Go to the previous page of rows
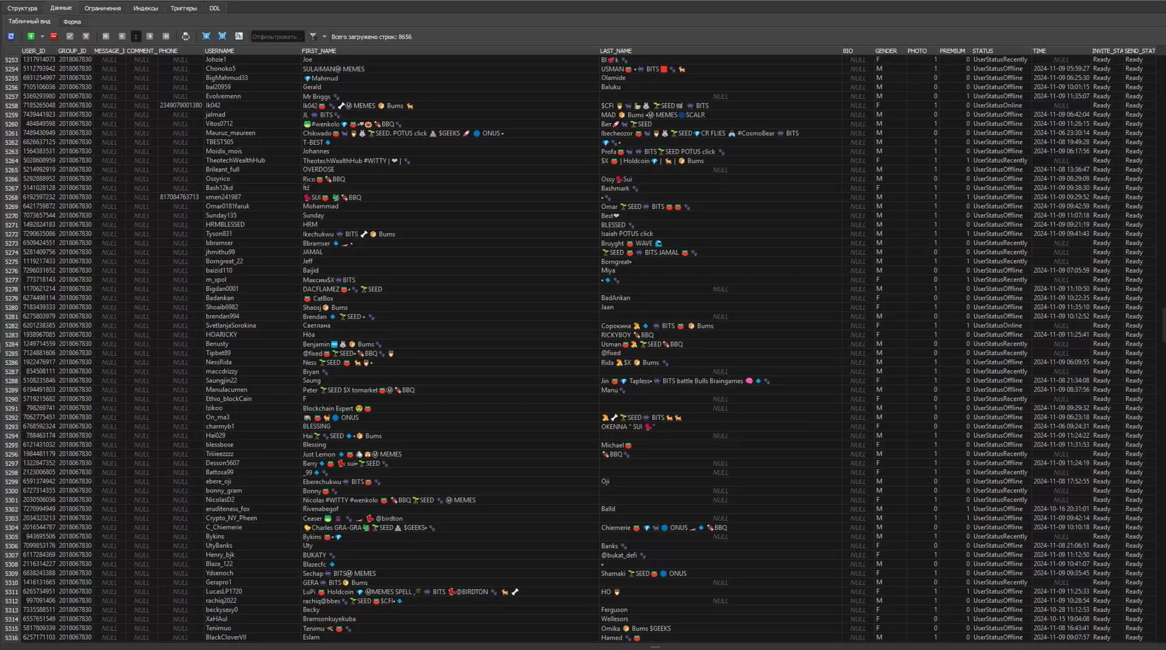The height and width of the screenshot is (650, 1166). (122, 36)
